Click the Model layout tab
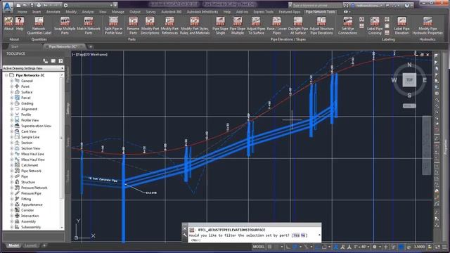This screenshot has width=450, height=253. 13,245
